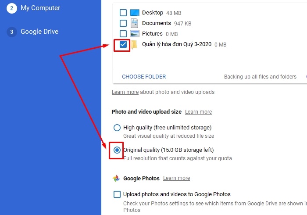Select step 3 Google Drive circle icon
This screenshot has width=307, height=215.
tap(12, 32)
